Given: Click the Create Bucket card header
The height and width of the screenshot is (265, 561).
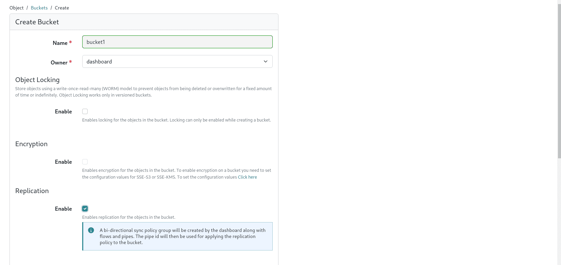Looking at the screenshot, I should pyautogui.click(x=37, y=22).
